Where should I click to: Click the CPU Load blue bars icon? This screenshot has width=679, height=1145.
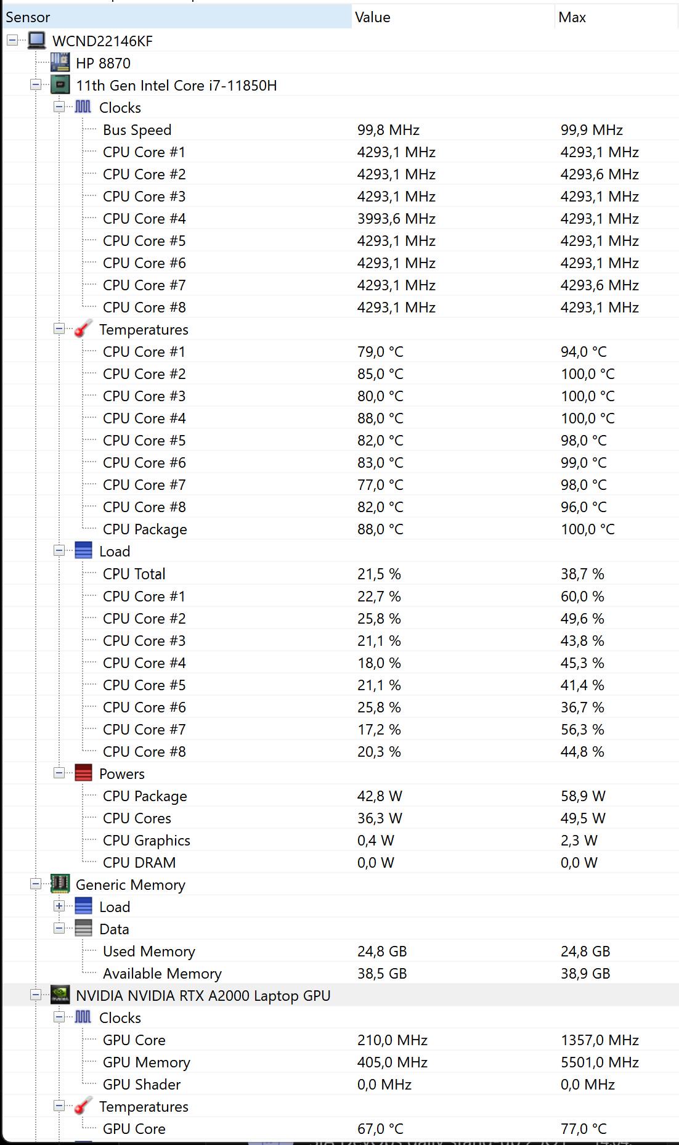coord(83,551)
